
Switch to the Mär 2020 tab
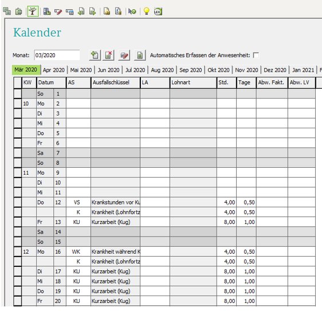click(x=26, y=70)
